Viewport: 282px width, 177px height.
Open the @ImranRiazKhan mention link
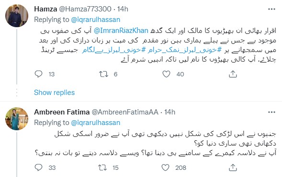(121, 31)
